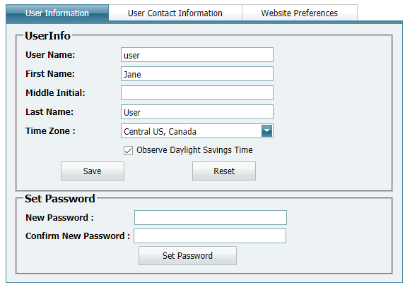
Task: Select the User Information tab
Action: pos(57,13)
